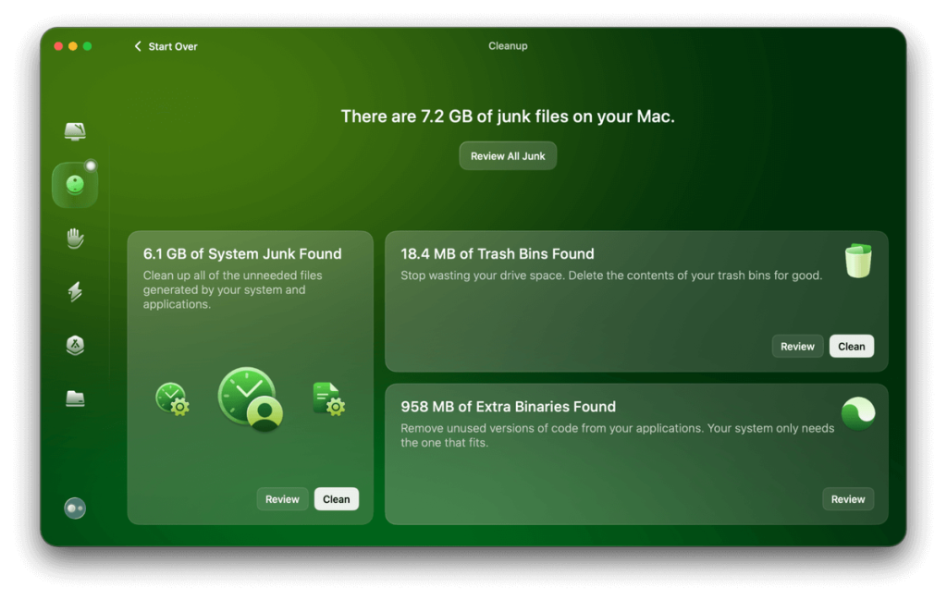Viewport: 947px width, 600px height.
Task: Click the '6.1 GB of System Junk Found' heading
Action: pos(242,253)
